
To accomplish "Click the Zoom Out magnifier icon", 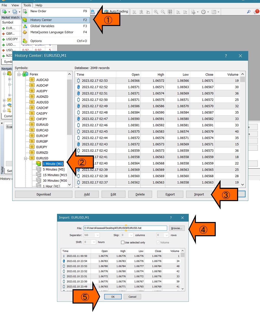I will click(x=163, y=12).
